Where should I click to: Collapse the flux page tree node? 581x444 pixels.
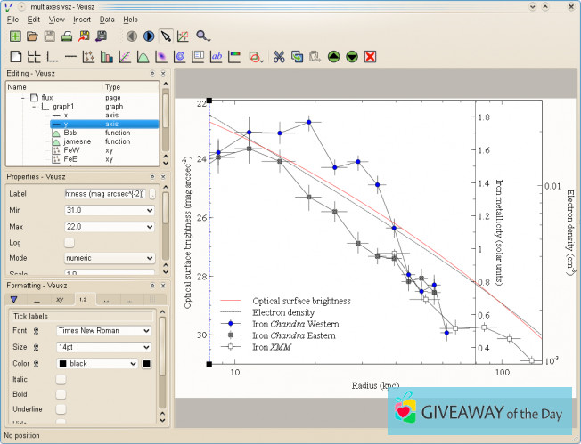tap(22, 98)
